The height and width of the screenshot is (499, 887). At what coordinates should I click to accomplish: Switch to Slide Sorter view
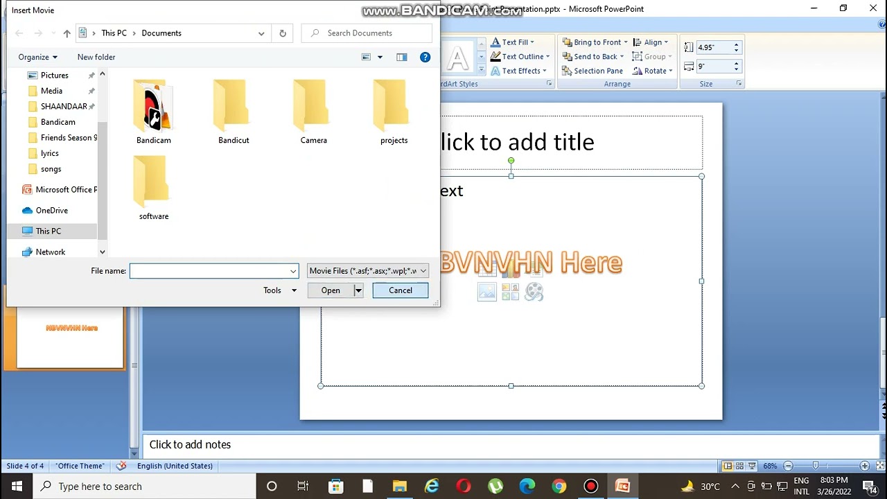click(x=739, y=466)
